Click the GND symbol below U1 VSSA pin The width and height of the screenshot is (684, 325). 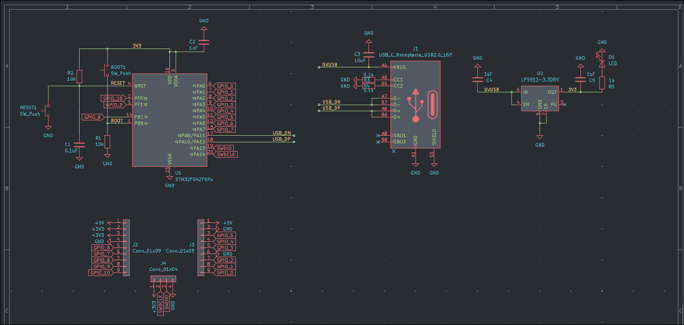[169, 182]
